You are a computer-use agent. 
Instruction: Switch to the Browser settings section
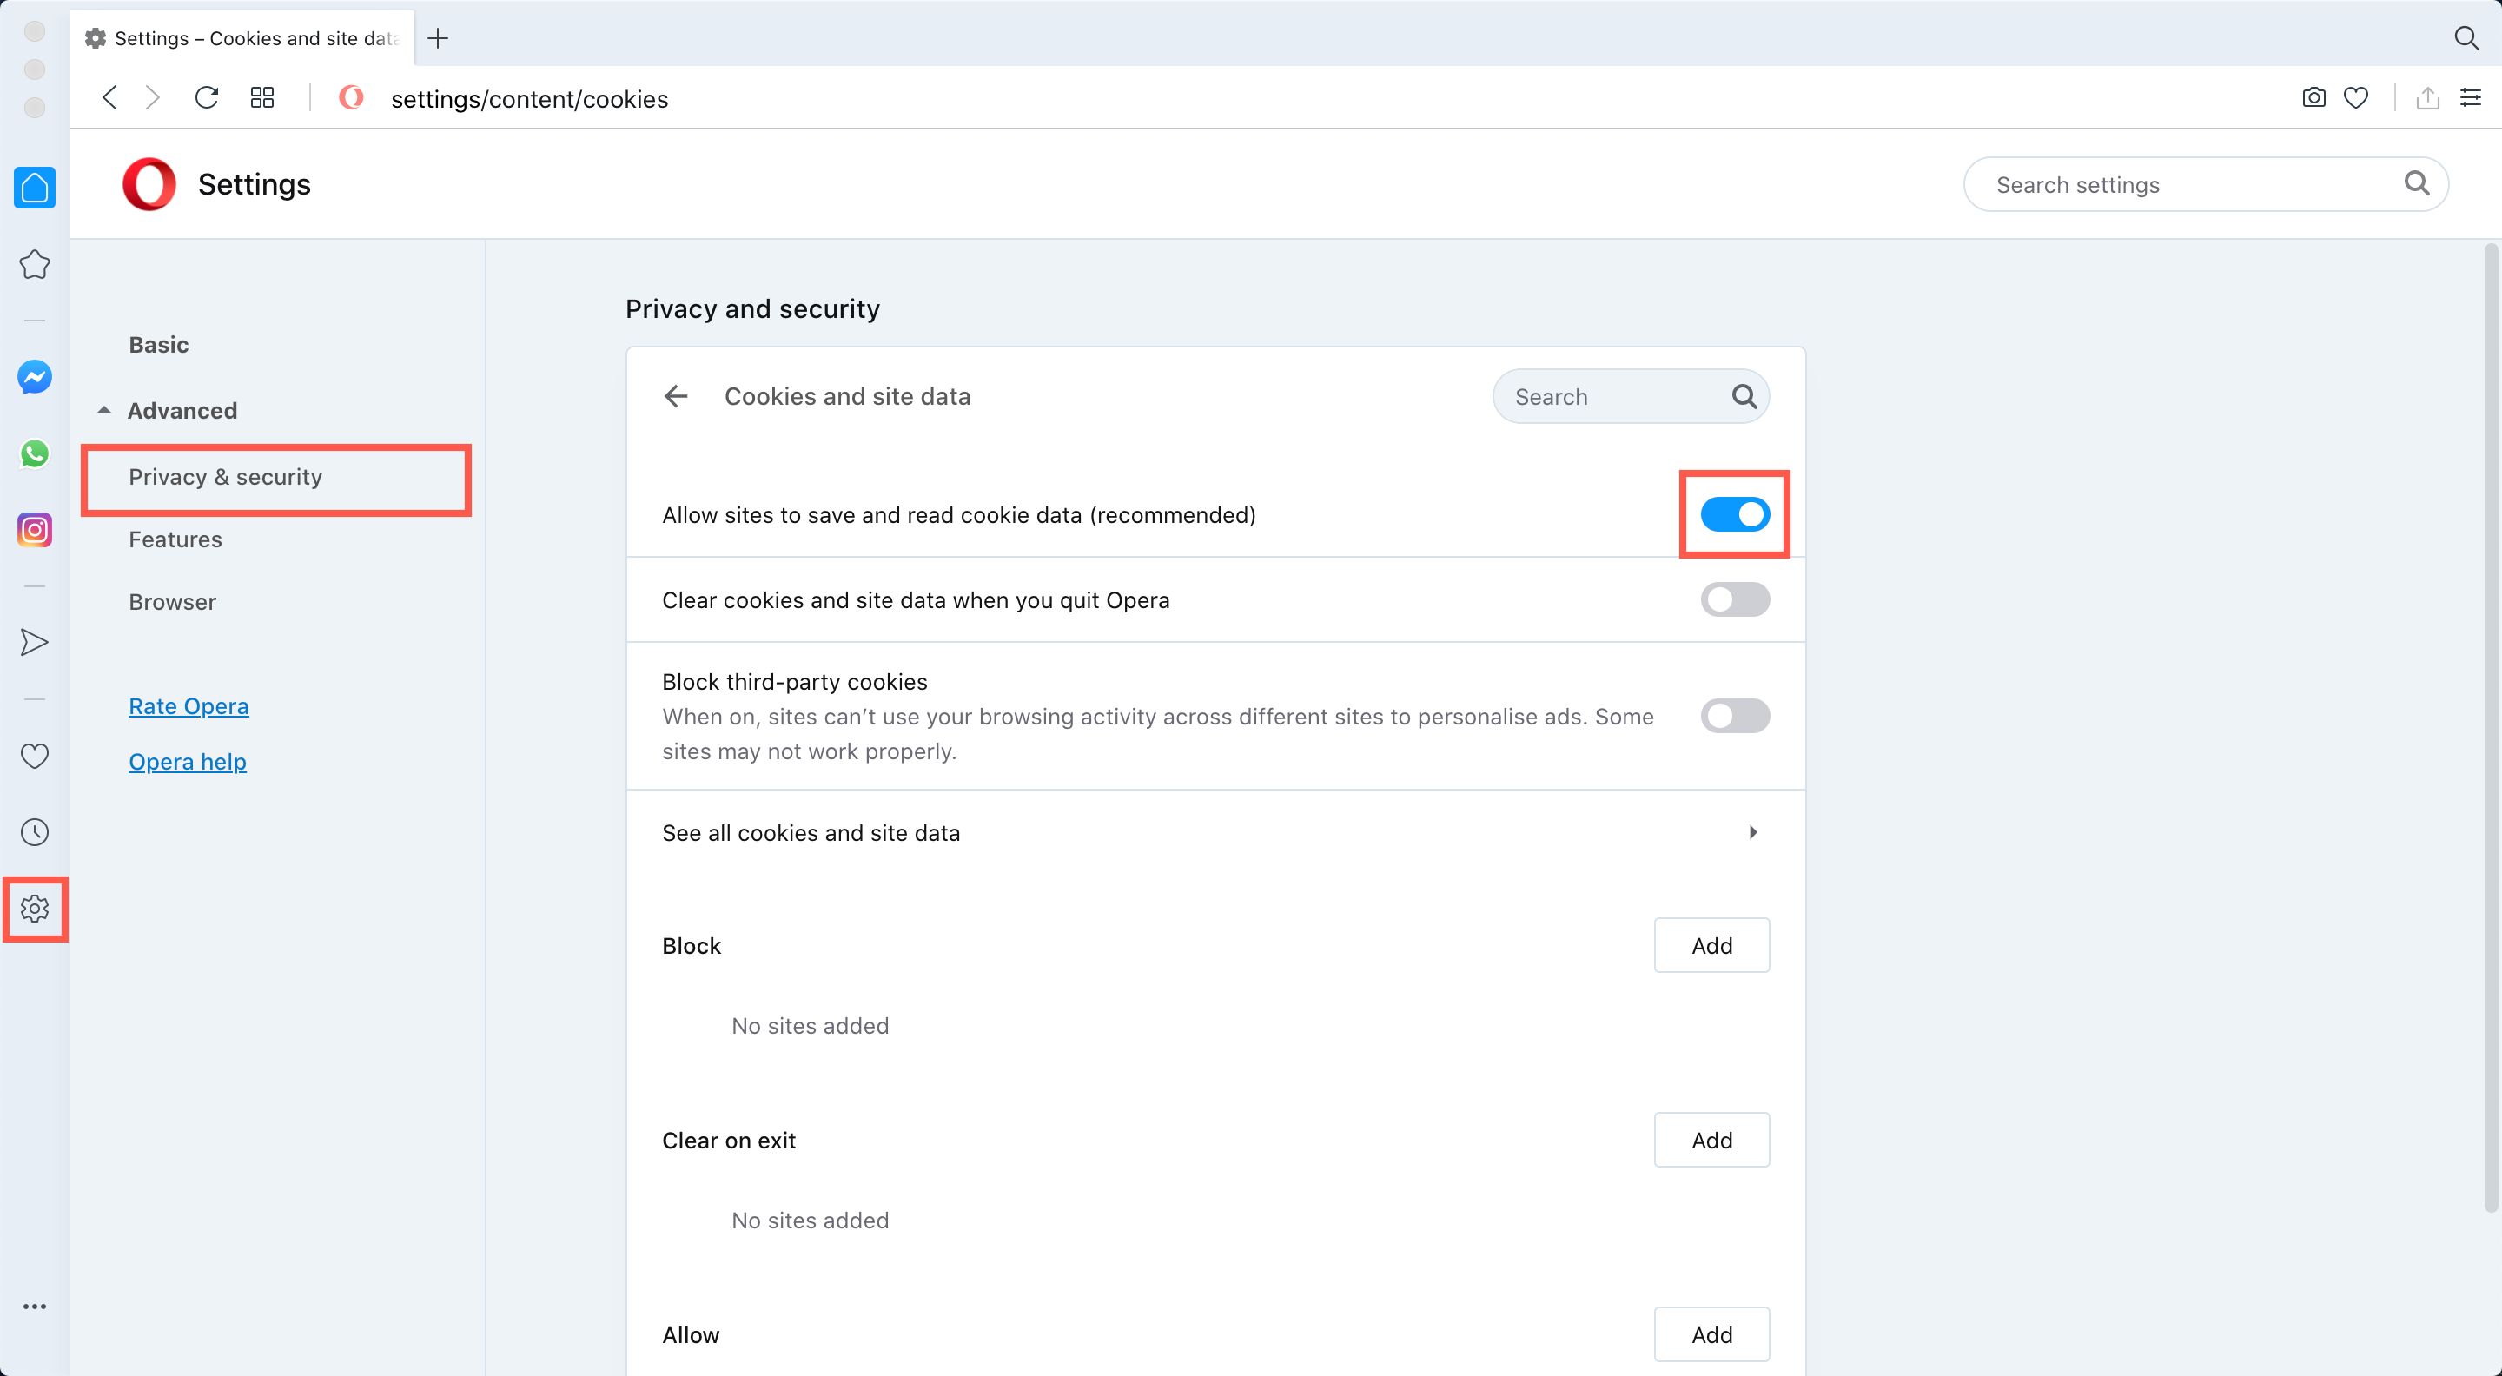point(172,601)
